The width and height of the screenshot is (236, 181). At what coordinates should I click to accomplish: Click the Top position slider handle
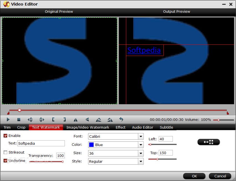[157, 159]
